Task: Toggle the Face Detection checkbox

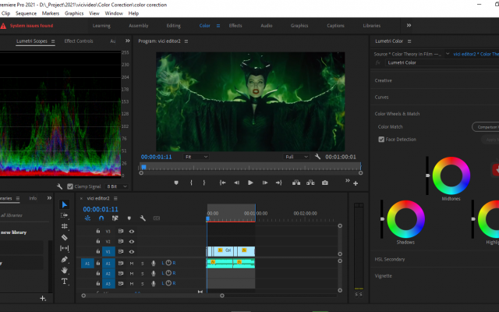Action: click(381, 140)
